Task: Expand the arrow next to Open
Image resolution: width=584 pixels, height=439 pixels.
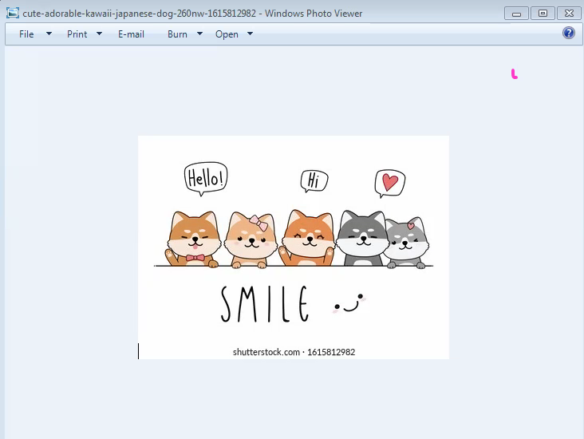Action: pos(250,34)
